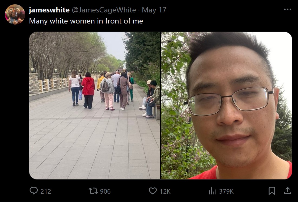Bookmark this post

click(x=272, y=191)
